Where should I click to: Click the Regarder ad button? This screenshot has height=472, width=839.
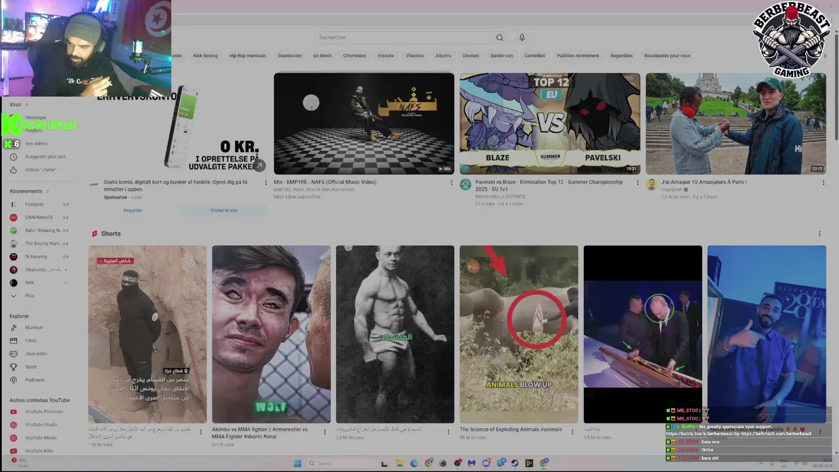(x=132, y=210)
